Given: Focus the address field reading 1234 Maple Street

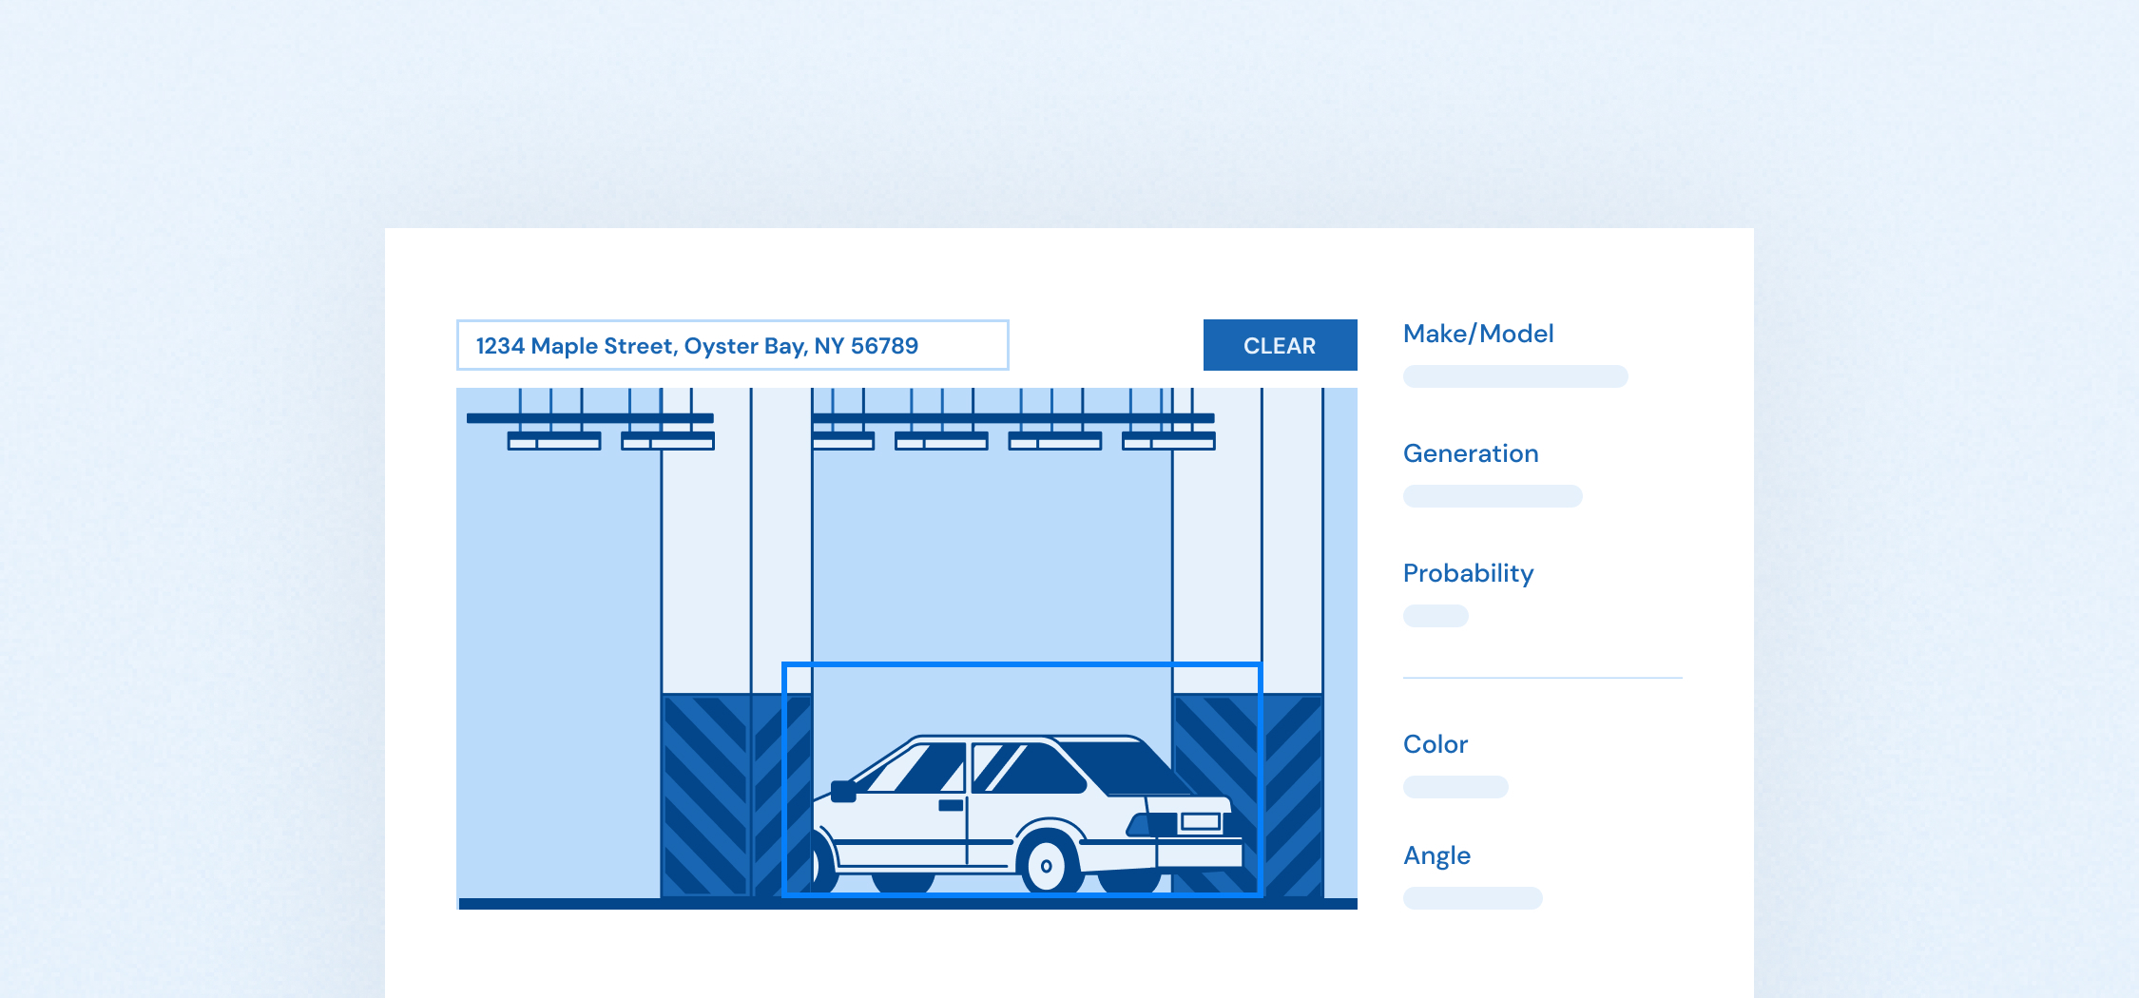Looking at the screenshot, I should point(732,345).
